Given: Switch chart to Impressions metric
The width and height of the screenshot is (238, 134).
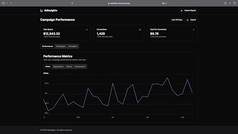Looking at the screenshot, I should pyautogui.click(x=58, y=66).
